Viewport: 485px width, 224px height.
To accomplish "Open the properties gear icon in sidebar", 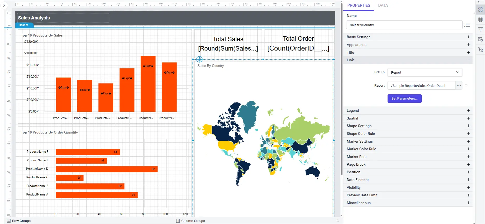I will [480, 10].
